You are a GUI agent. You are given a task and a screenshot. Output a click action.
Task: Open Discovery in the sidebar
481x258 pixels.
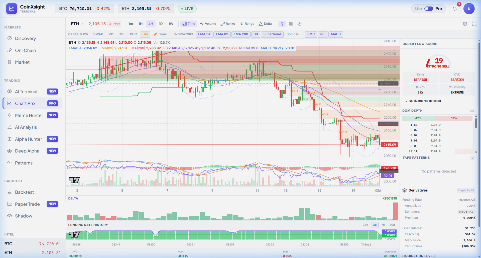click(x=33, y=38)
